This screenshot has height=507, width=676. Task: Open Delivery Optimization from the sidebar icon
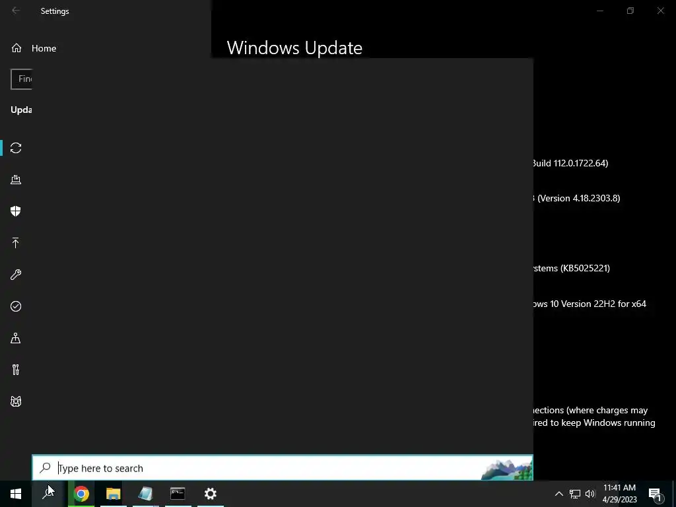pos(16,180)
